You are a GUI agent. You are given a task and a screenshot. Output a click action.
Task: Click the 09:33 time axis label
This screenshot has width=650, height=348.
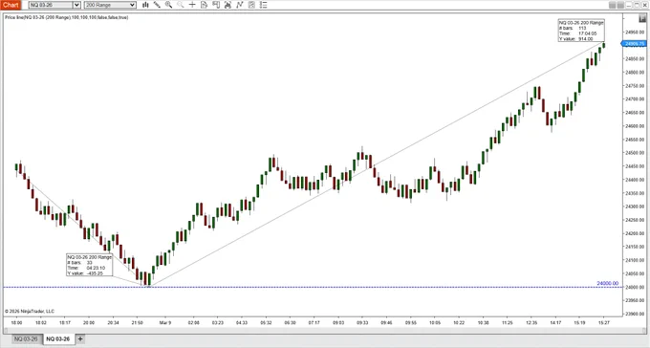click(362, 323)
